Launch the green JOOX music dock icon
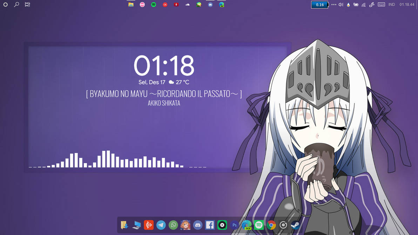This screenshot has height=235, width=418. click(222, 225)
